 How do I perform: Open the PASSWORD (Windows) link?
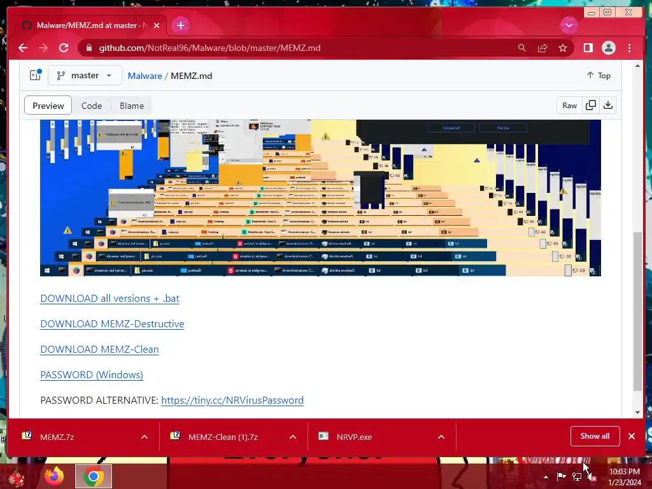(x=92, y=374)
